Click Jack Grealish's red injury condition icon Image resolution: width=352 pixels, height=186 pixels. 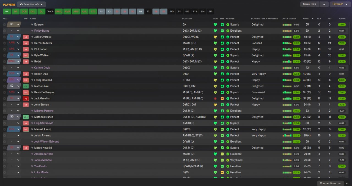point(215,99)
